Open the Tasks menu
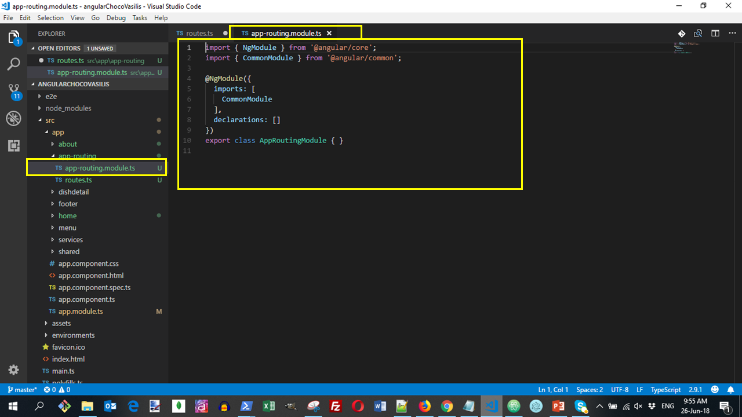 point(140,18)
